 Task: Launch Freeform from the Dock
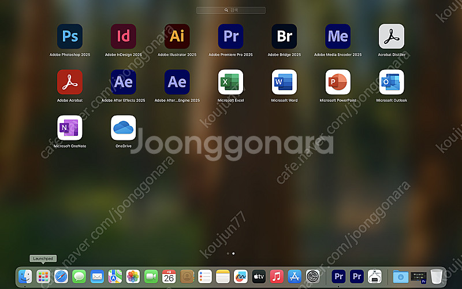click(x=241, y=277)
